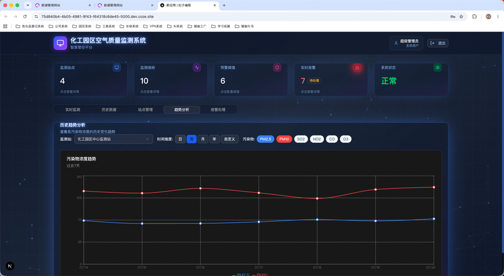The height and width of the screenshot is (276, 504).
Task: Click the 超级管理员 user button
Action: 406,43
